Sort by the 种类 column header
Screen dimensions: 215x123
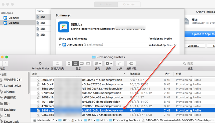(x=194, y=74)
